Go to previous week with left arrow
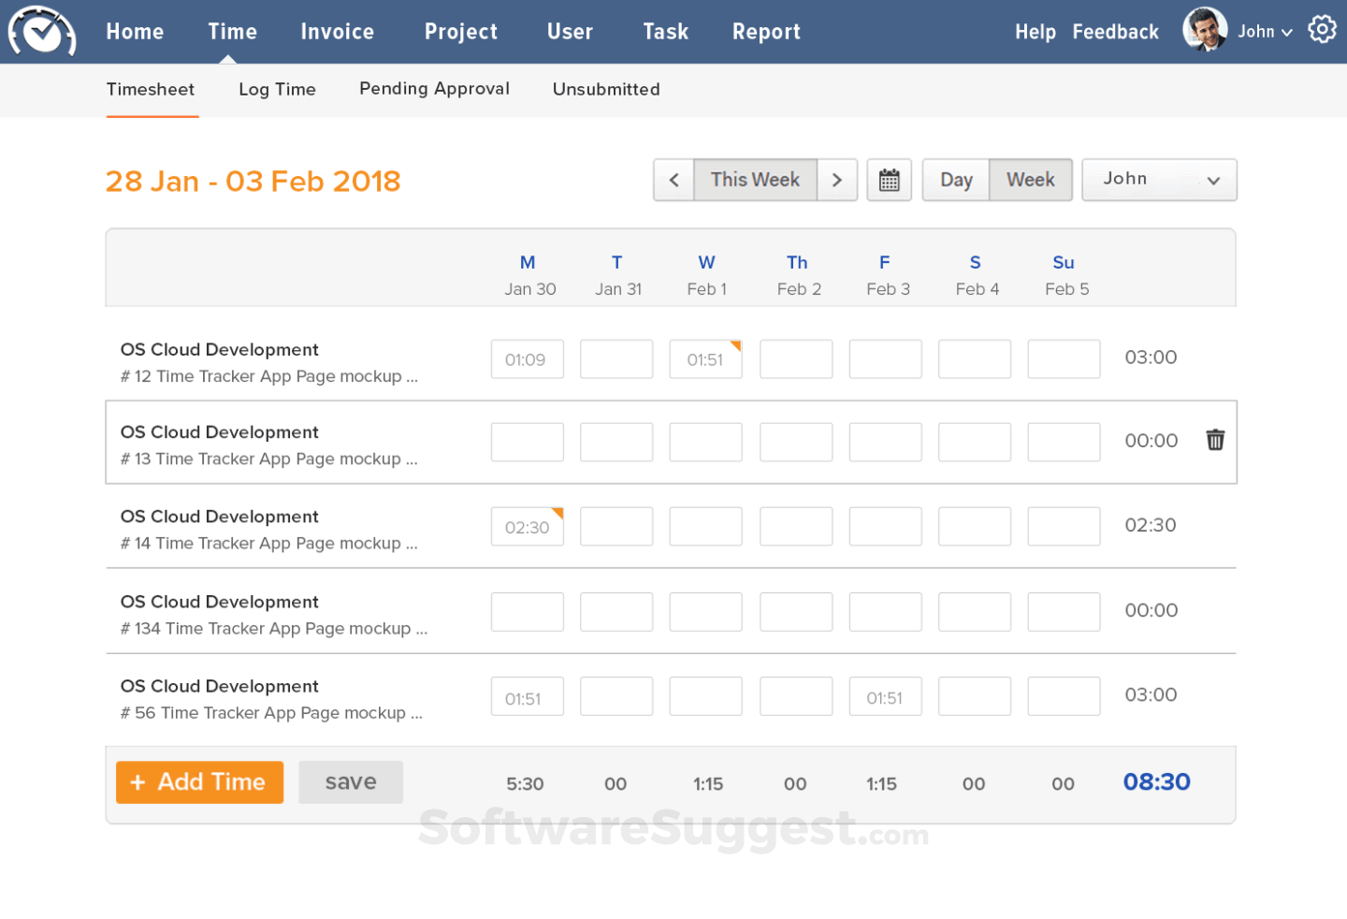 673,180
